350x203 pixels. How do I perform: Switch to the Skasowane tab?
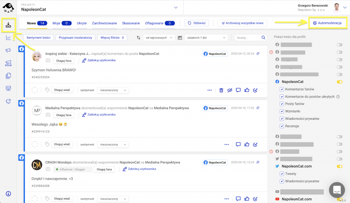tap(131, 23)
